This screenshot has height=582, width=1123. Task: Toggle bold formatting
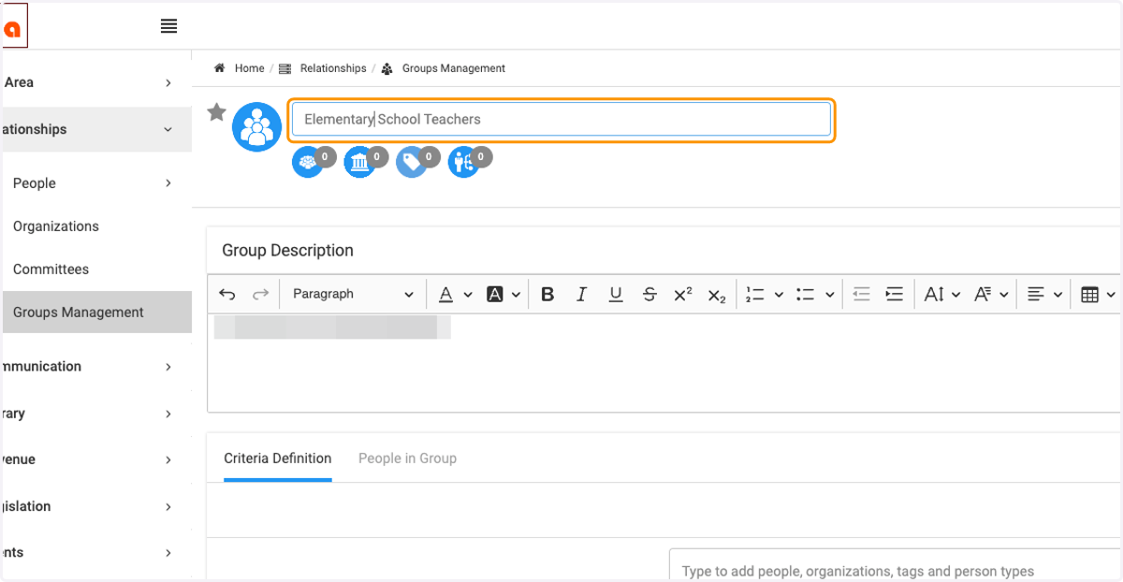[547, 294]
